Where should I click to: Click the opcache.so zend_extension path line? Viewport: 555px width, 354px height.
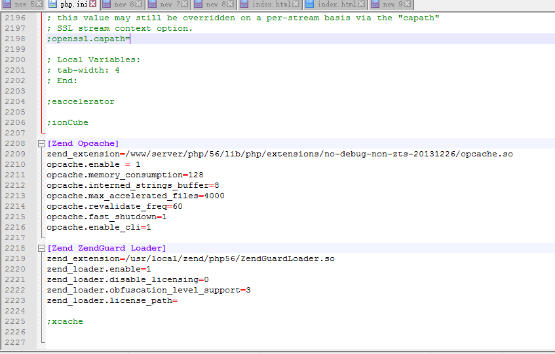[x=280, y=154]
